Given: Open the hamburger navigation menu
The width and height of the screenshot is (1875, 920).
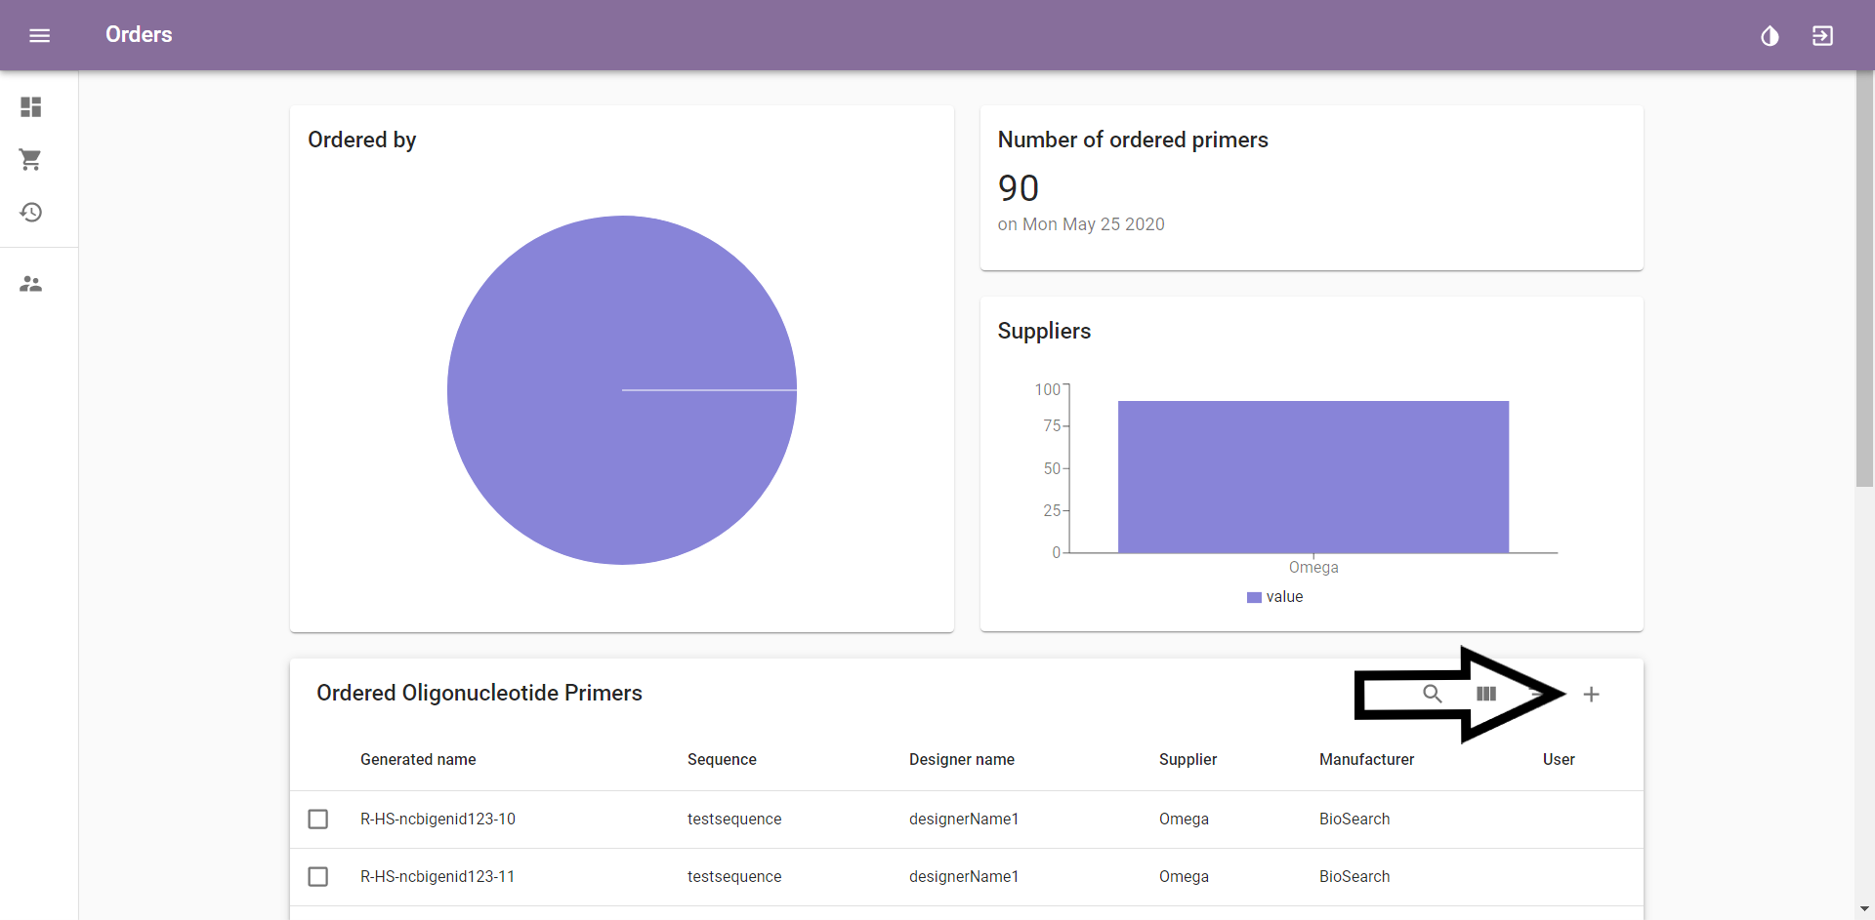Looking at the screenshot, I should [39, 35].
